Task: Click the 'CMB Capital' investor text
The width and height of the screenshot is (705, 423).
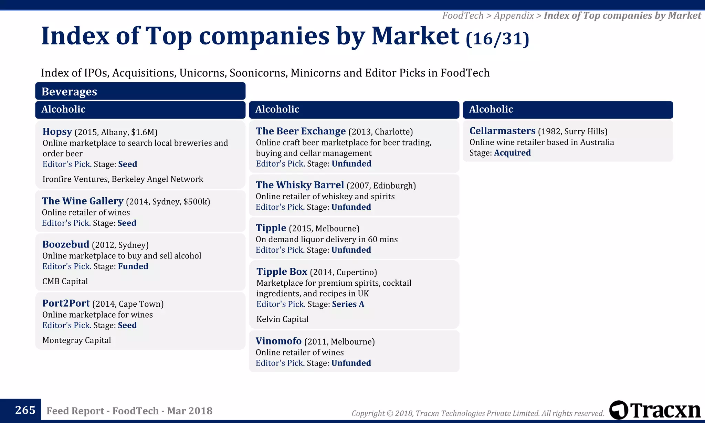Action: tap(65, 282)
